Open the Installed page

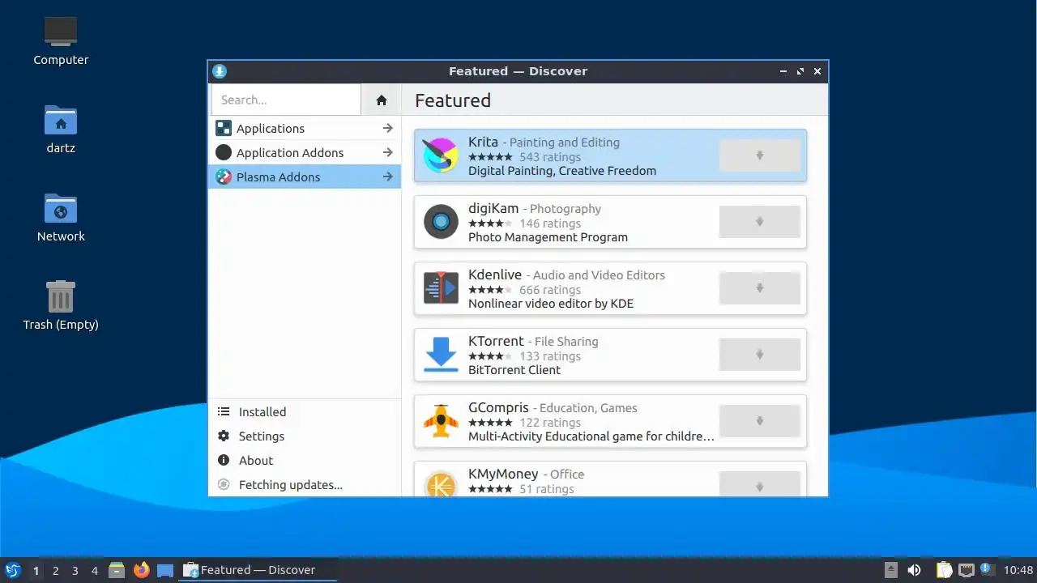click(305, 411)
